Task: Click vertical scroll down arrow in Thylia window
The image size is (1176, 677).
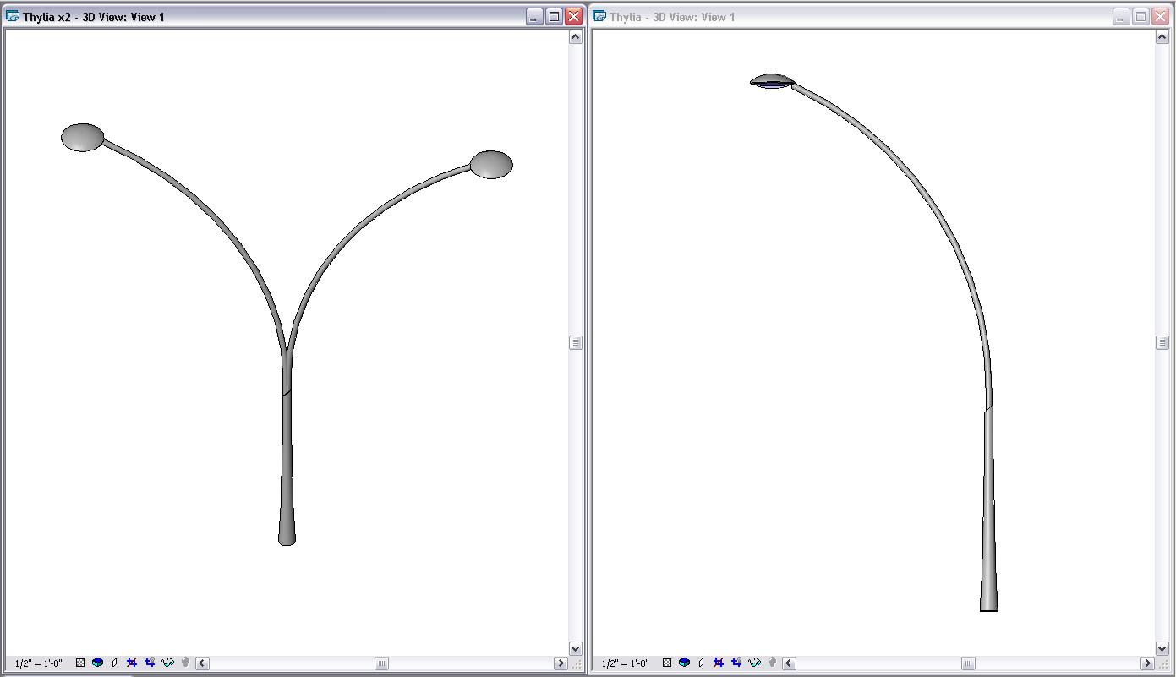Action: pos(1162,648)
